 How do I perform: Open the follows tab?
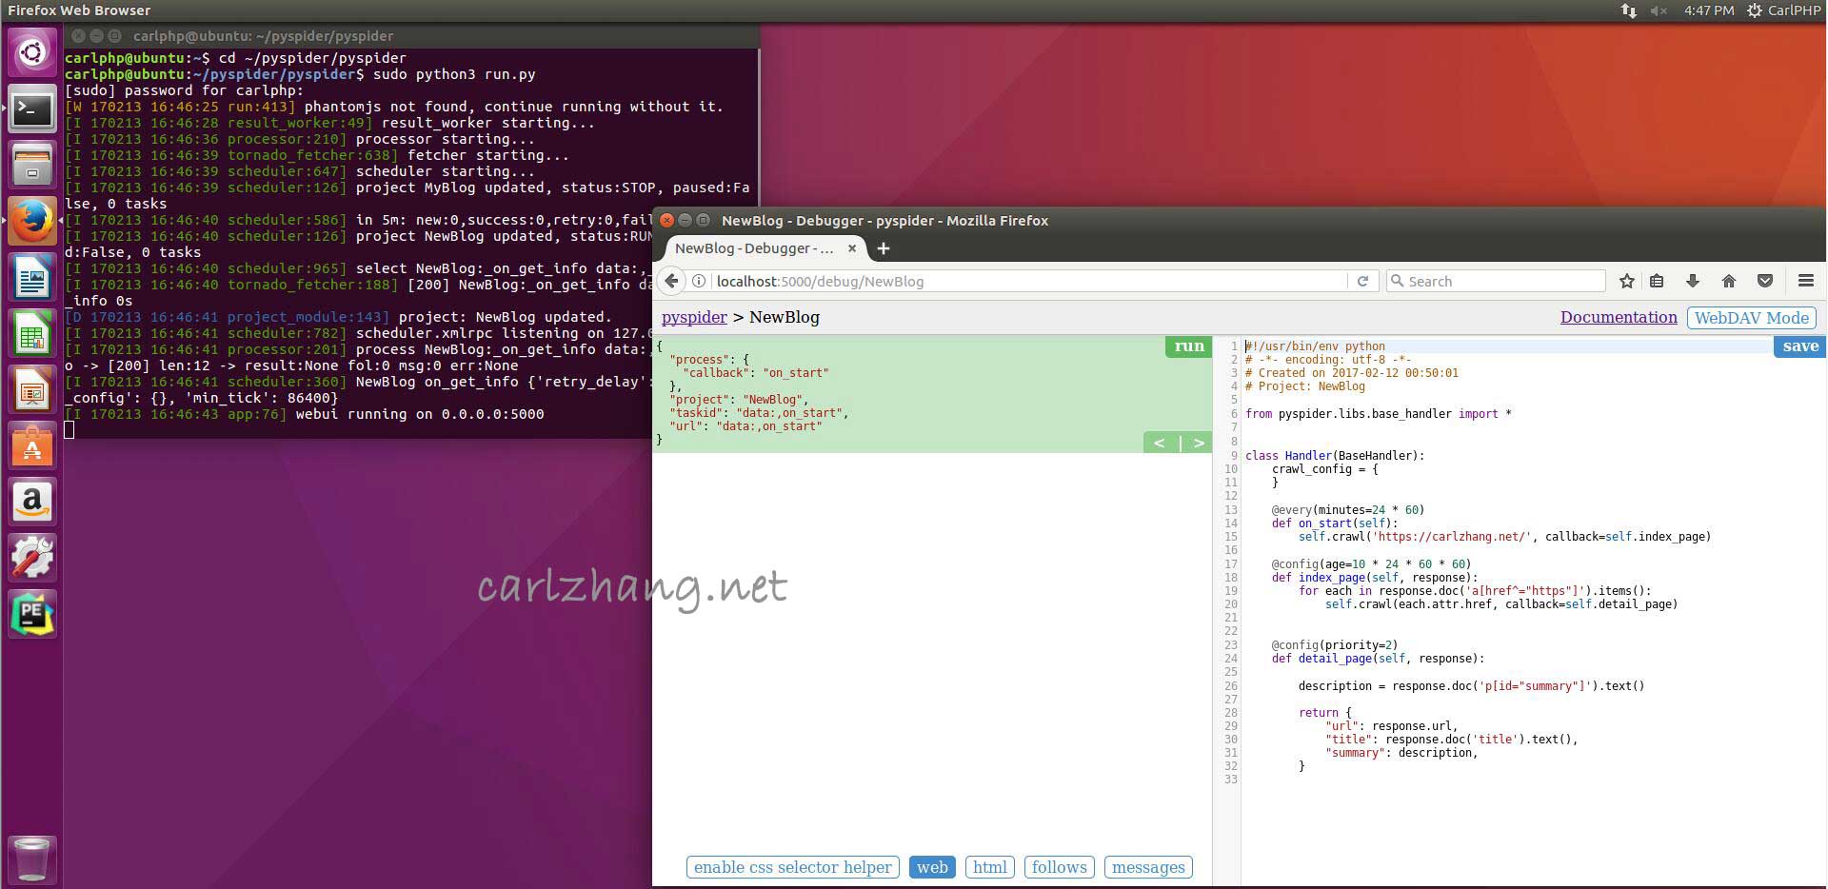1059,867
